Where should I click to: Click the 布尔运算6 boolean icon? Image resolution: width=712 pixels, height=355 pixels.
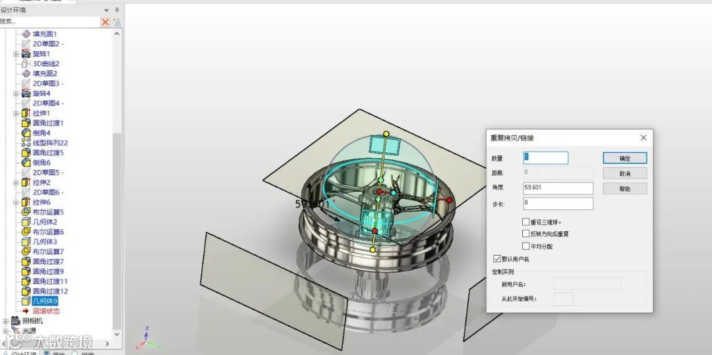click(x=26, y=232)
